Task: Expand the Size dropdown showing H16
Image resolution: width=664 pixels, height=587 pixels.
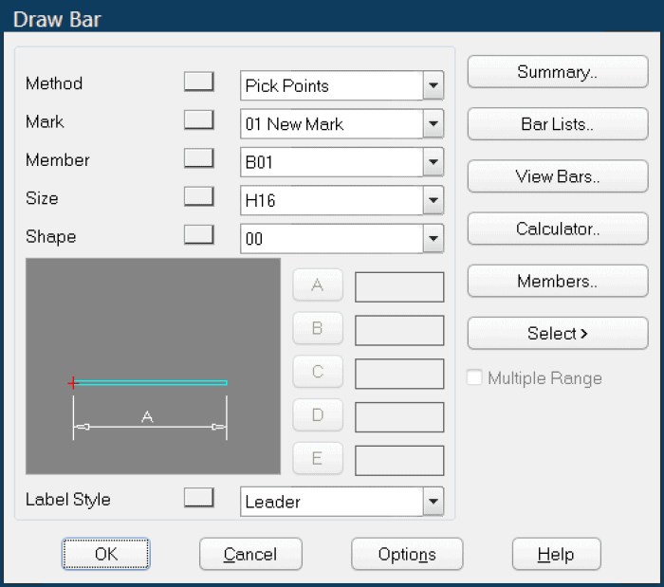Action: coord(433,200)
